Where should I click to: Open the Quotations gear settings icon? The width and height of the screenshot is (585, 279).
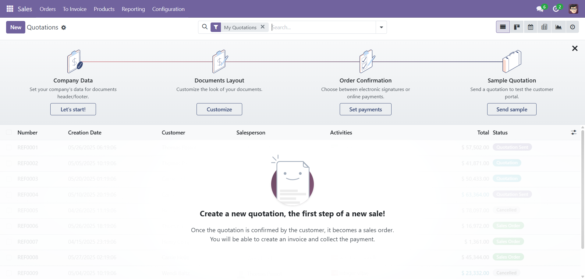63,27
